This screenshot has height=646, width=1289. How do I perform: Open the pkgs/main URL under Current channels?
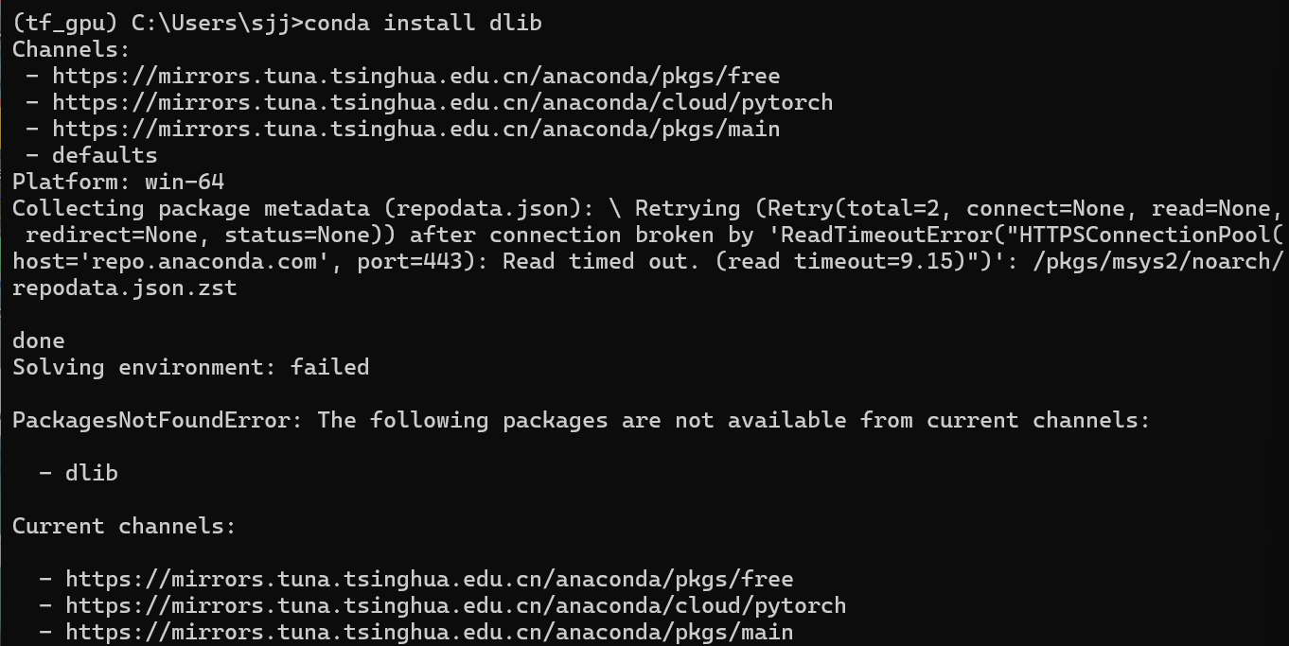430,632
